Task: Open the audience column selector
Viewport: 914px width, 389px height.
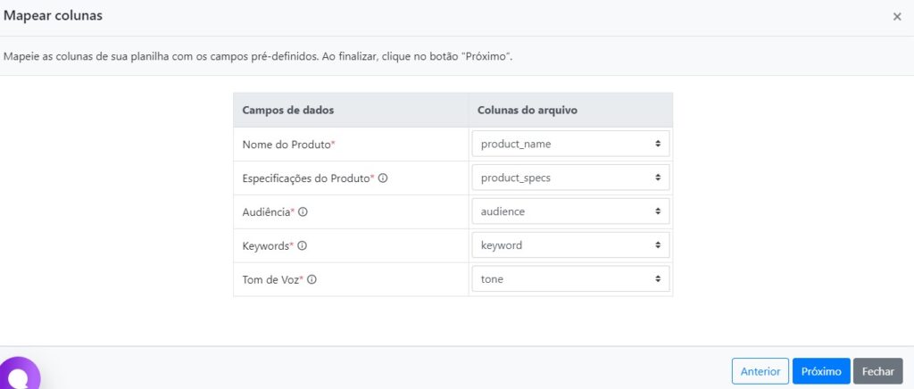Action: [570, 211]
